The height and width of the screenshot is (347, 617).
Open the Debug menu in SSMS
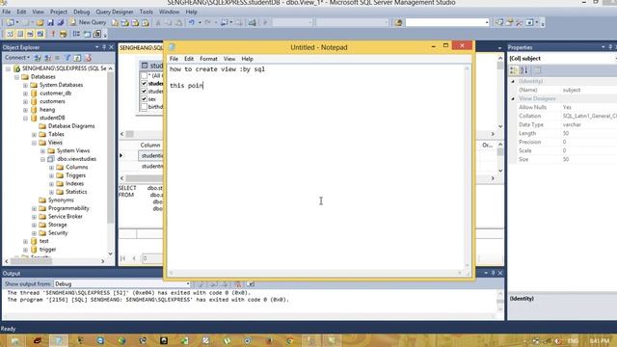pos(81,12)
